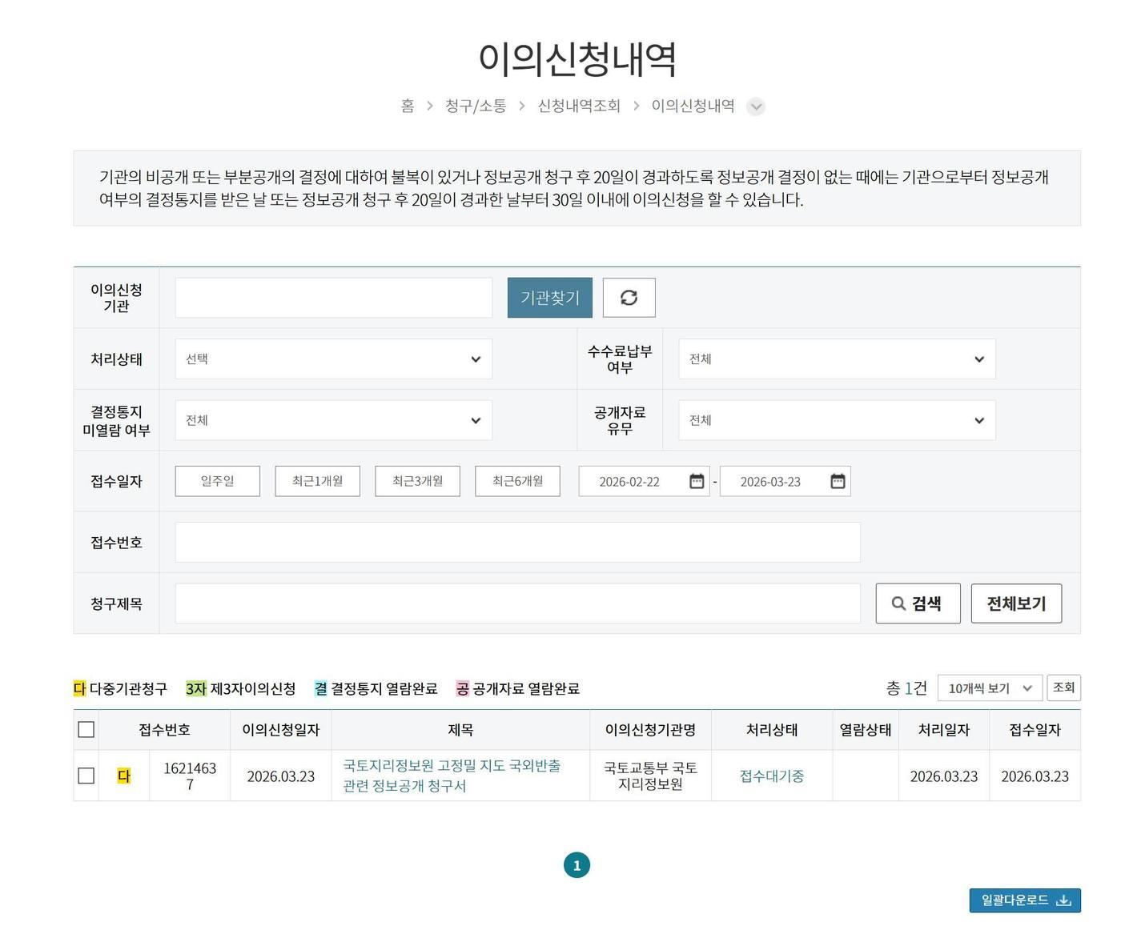Open the 결정통지 미열람 여부 dropdown

point(333,419)
